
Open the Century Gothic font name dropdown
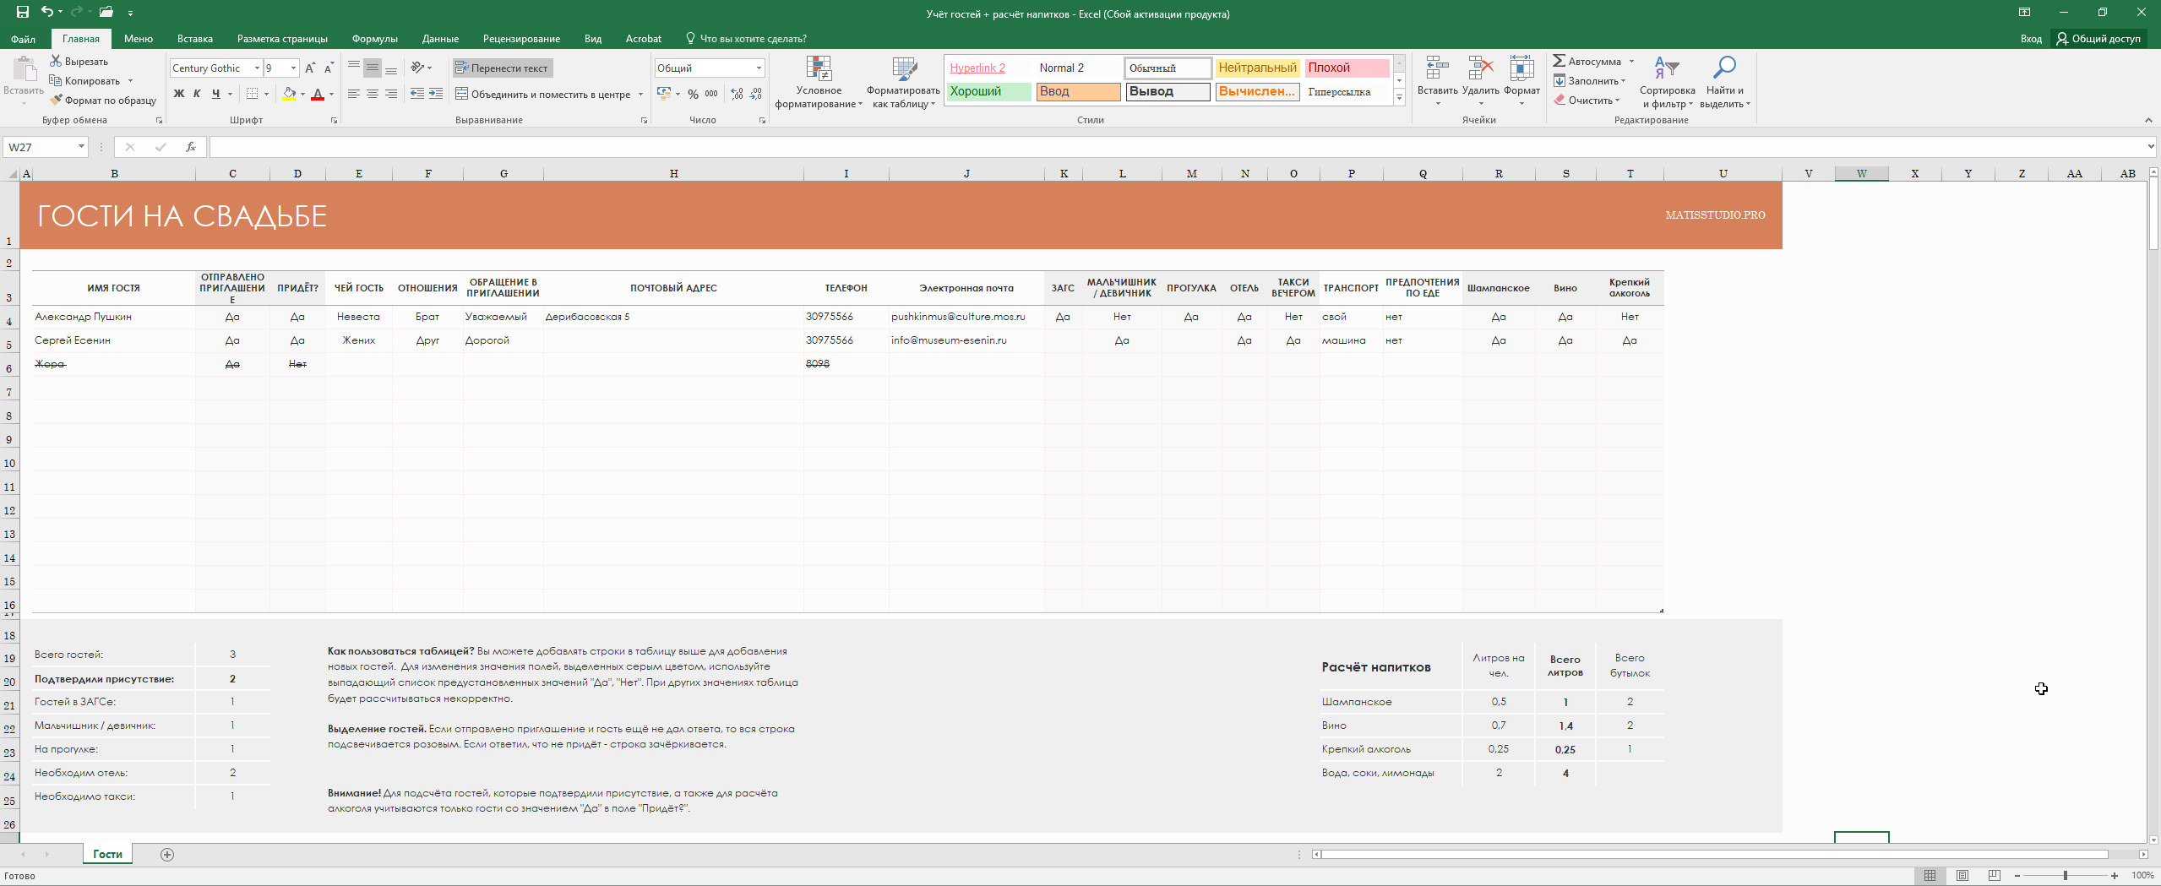pos(257,68)
